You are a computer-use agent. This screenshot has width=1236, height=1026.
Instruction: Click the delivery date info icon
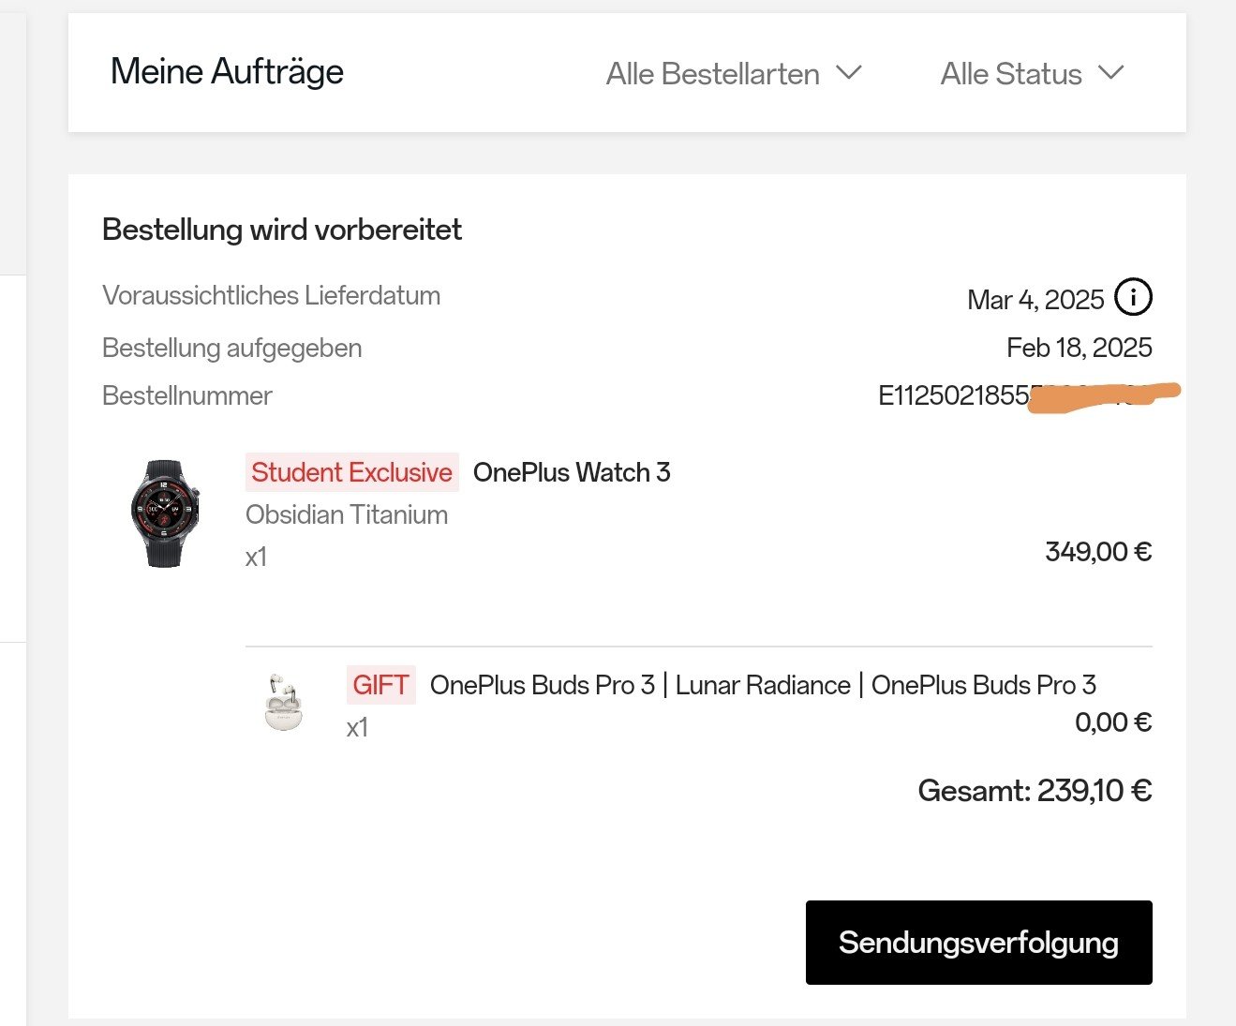pyautogui.click(x=1133, y=298)
